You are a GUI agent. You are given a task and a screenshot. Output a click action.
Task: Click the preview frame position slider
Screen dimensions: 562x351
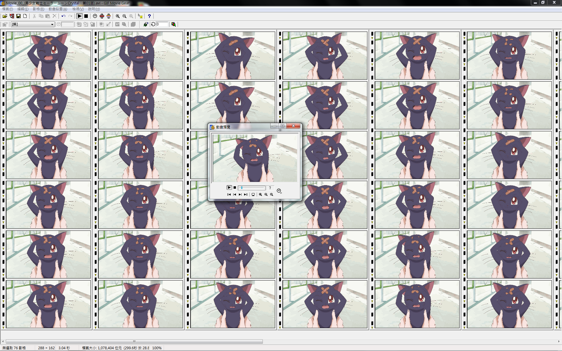(252, 188)
